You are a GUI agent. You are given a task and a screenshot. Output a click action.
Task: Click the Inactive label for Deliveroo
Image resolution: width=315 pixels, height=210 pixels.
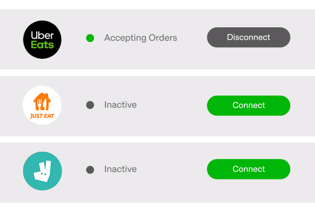click(x=120, y=170)
